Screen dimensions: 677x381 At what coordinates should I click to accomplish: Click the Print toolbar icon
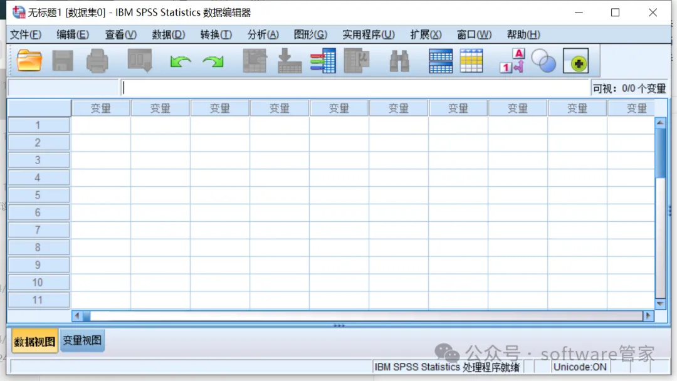[x=97, y=61]
